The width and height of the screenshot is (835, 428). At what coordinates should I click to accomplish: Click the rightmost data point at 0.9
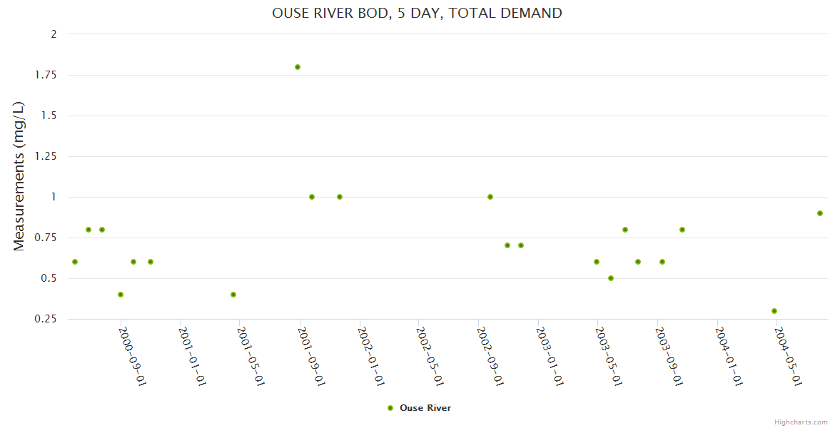pos(820,213)
